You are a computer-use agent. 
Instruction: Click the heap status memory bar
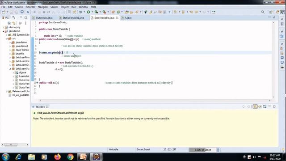[202, 150]
